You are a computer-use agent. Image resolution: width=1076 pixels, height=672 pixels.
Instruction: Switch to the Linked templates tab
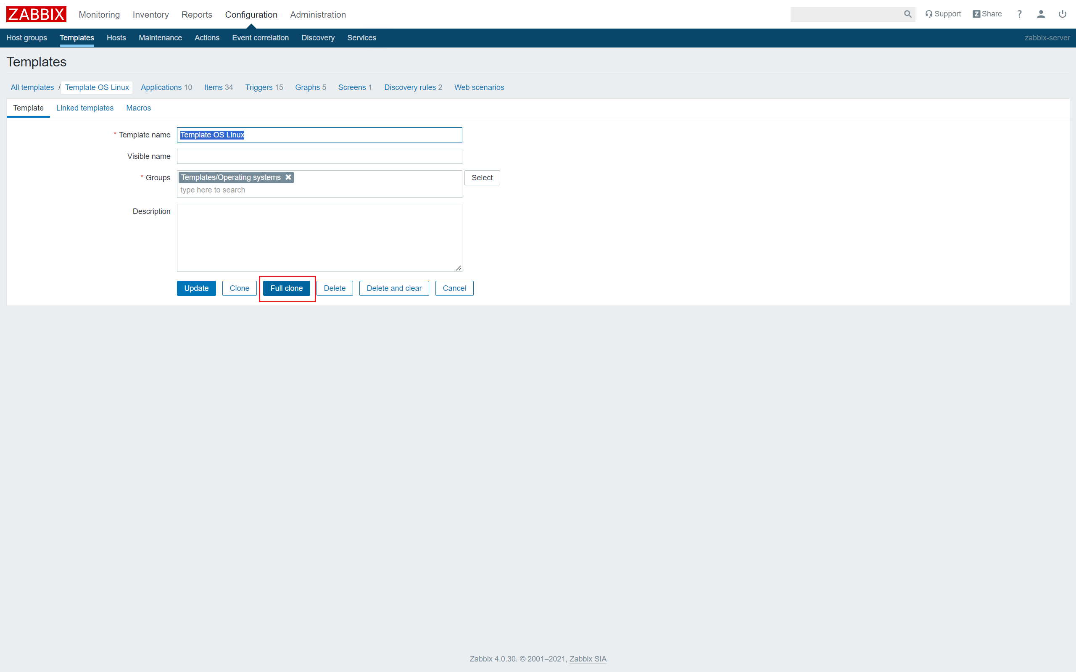click(x=85, y=108)
